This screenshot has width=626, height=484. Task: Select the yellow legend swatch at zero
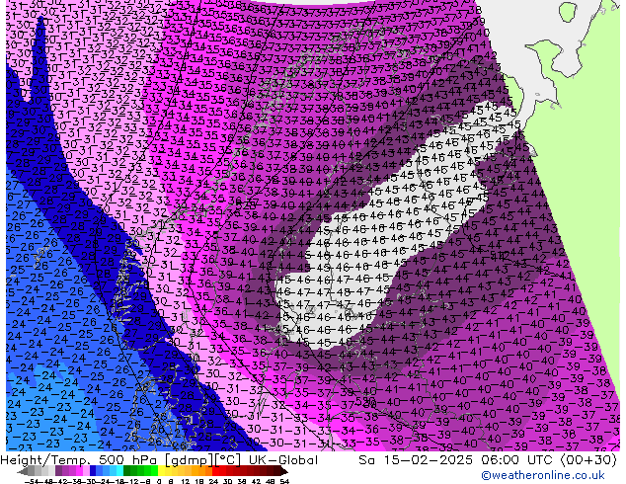(161, 471)
